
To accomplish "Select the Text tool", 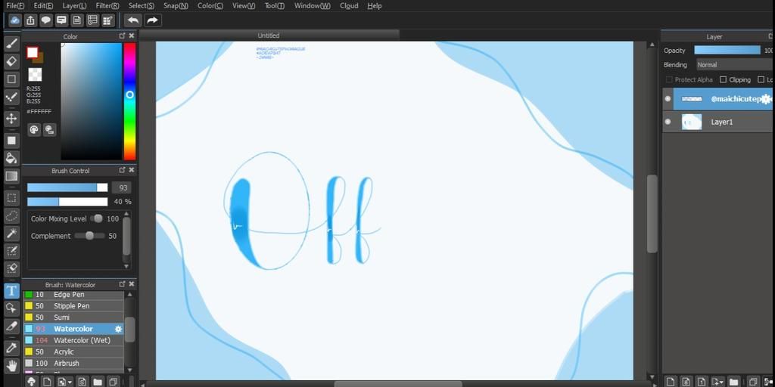I will click(12, 291).
